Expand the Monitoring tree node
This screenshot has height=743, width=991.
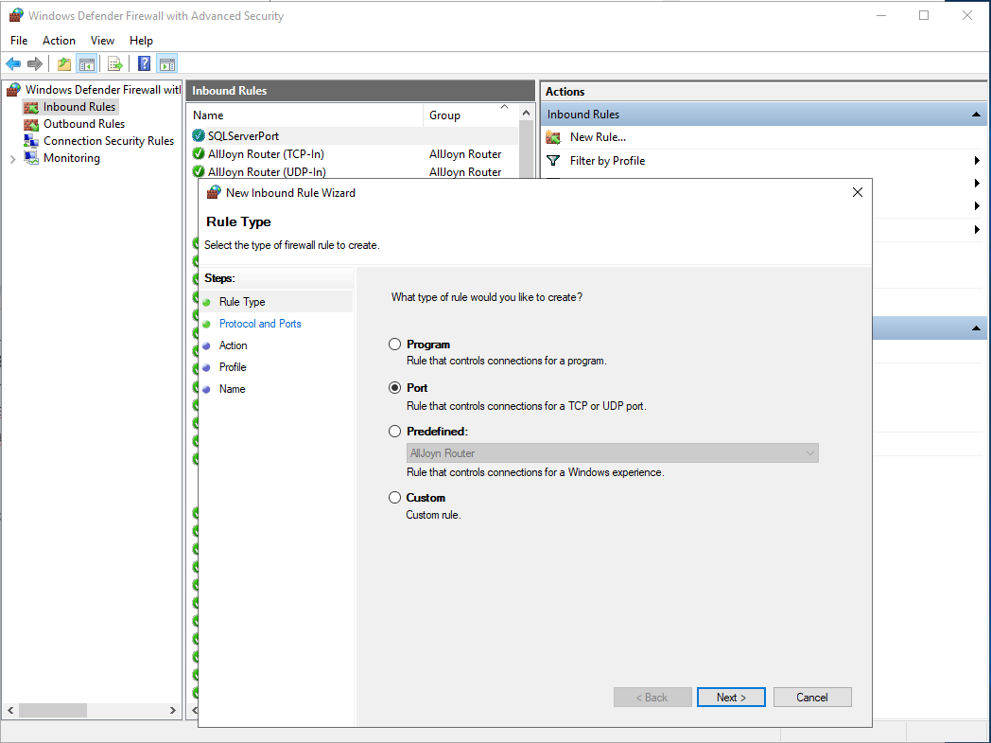click(x=12, y=159)
